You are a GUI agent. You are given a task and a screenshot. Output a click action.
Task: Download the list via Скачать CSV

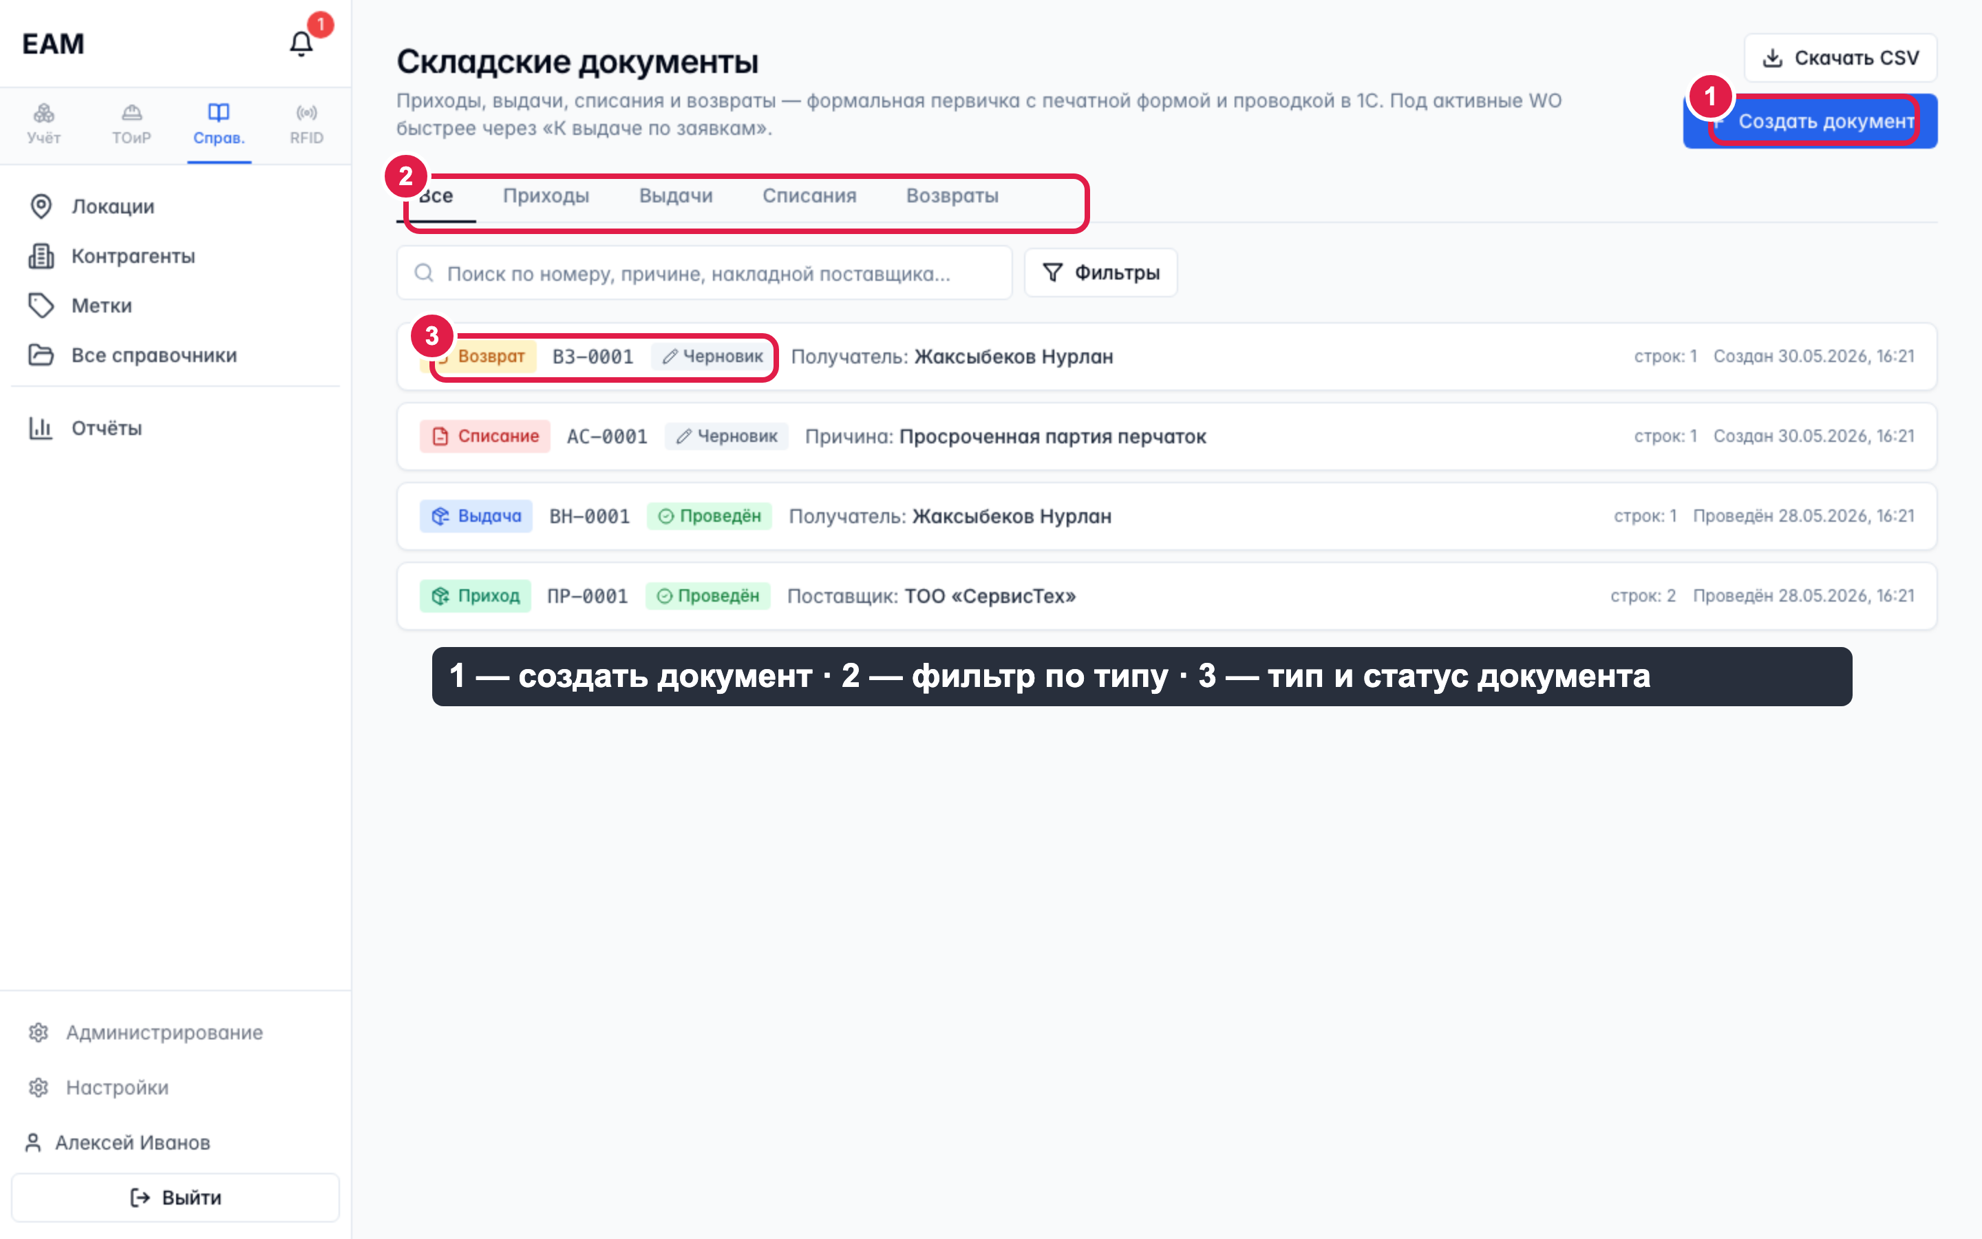tap(1840, 59)
